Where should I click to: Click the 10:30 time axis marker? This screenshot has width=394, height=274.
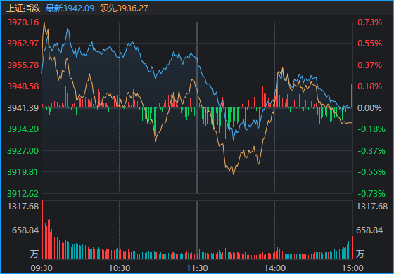(x=120, y=268)
